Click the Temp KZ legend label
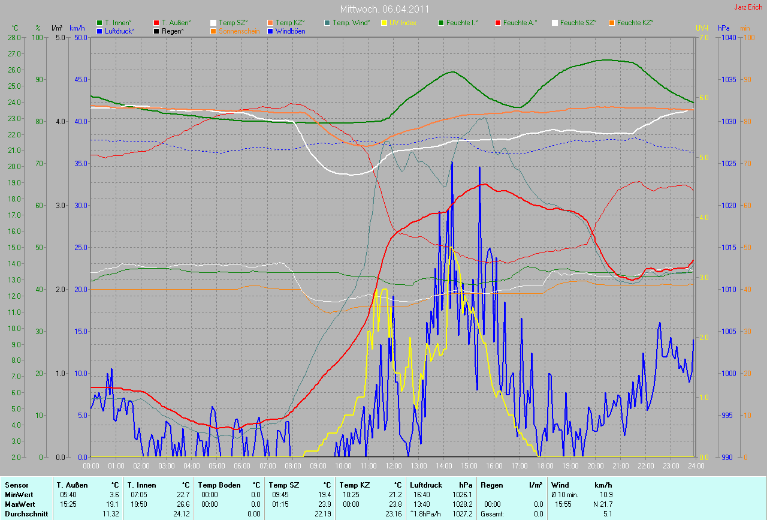Image resolution: width=767 pixels, height=520 pixels. [x=289, y=23]
